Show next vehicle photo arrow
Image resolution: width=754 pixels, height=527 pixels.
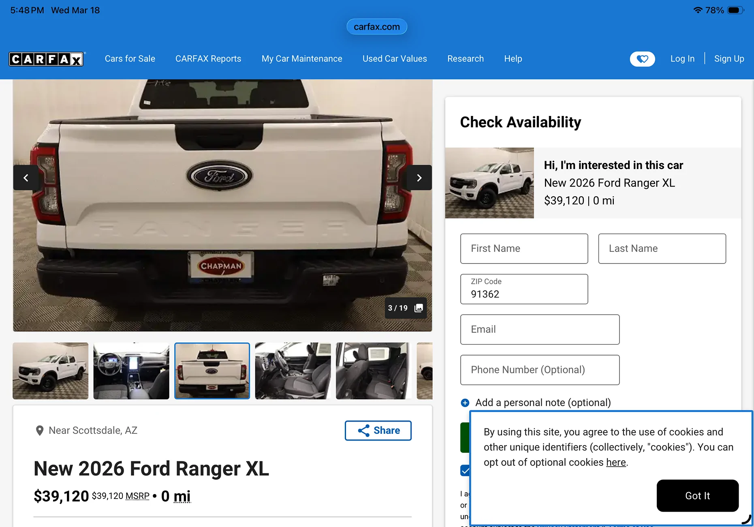pos(419,178)
